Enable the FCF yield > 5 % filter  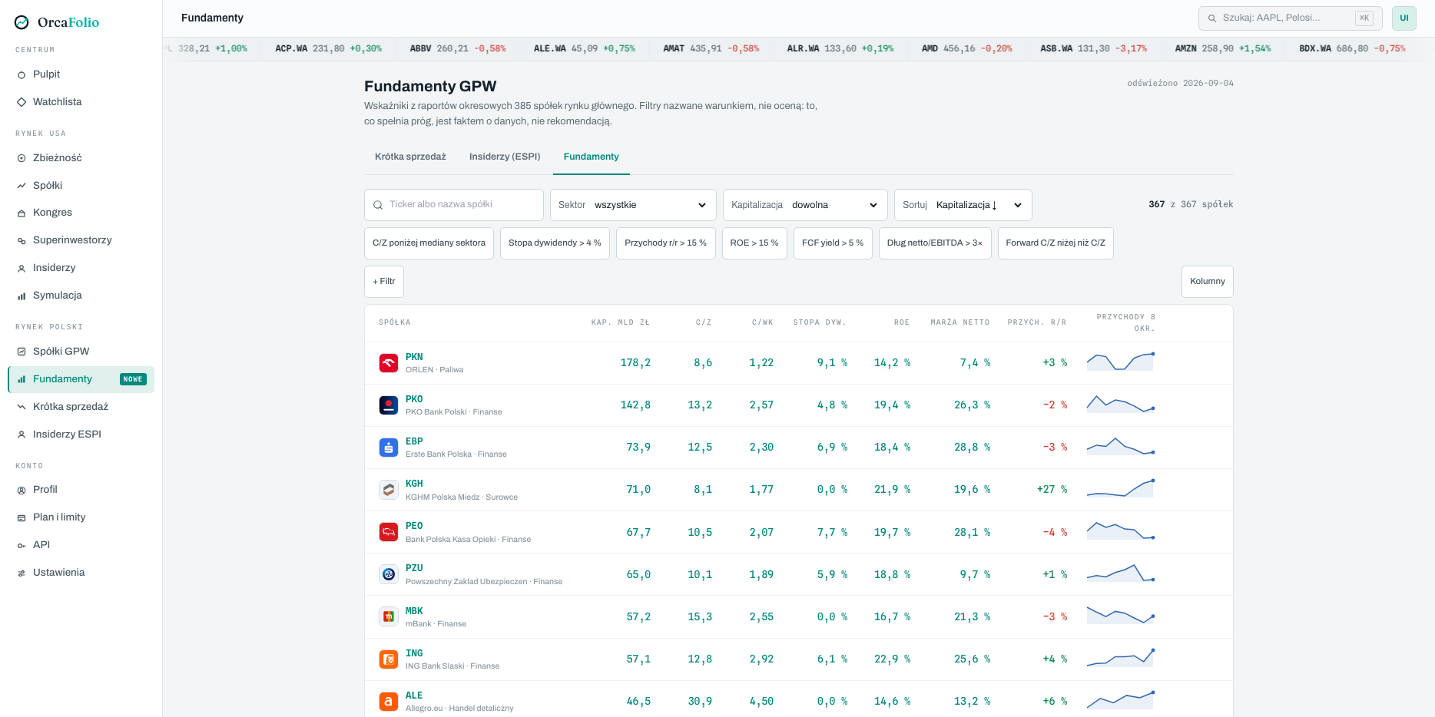(x=833, y=243)
